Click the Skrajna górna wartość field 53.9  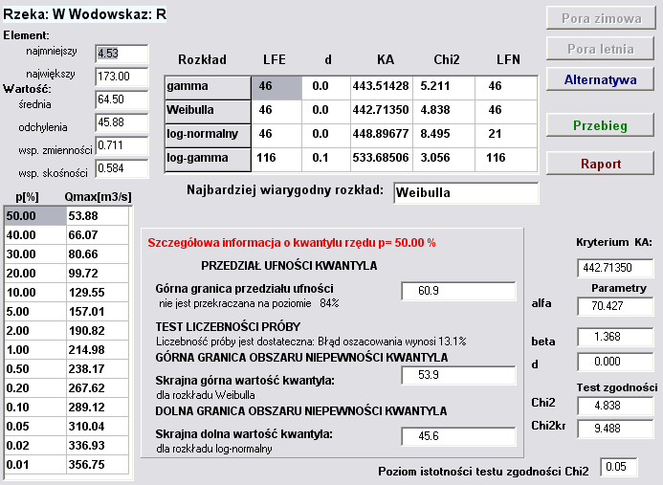tap(458, 375)
